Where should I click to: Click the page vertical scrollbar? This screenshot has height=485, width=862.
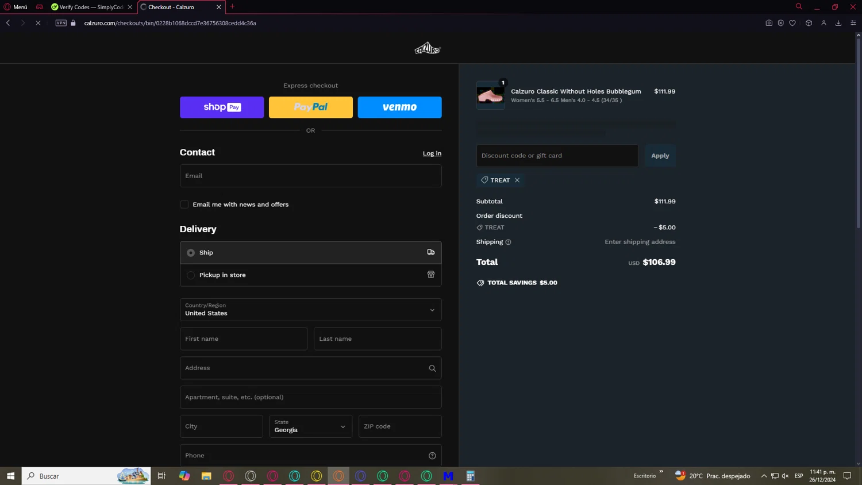(x=859, y=132)
